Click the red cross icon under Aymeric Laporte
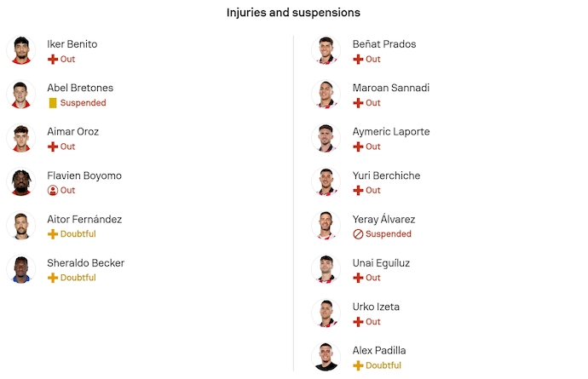This screenshot has height=379, width=588. coord(358,146)
